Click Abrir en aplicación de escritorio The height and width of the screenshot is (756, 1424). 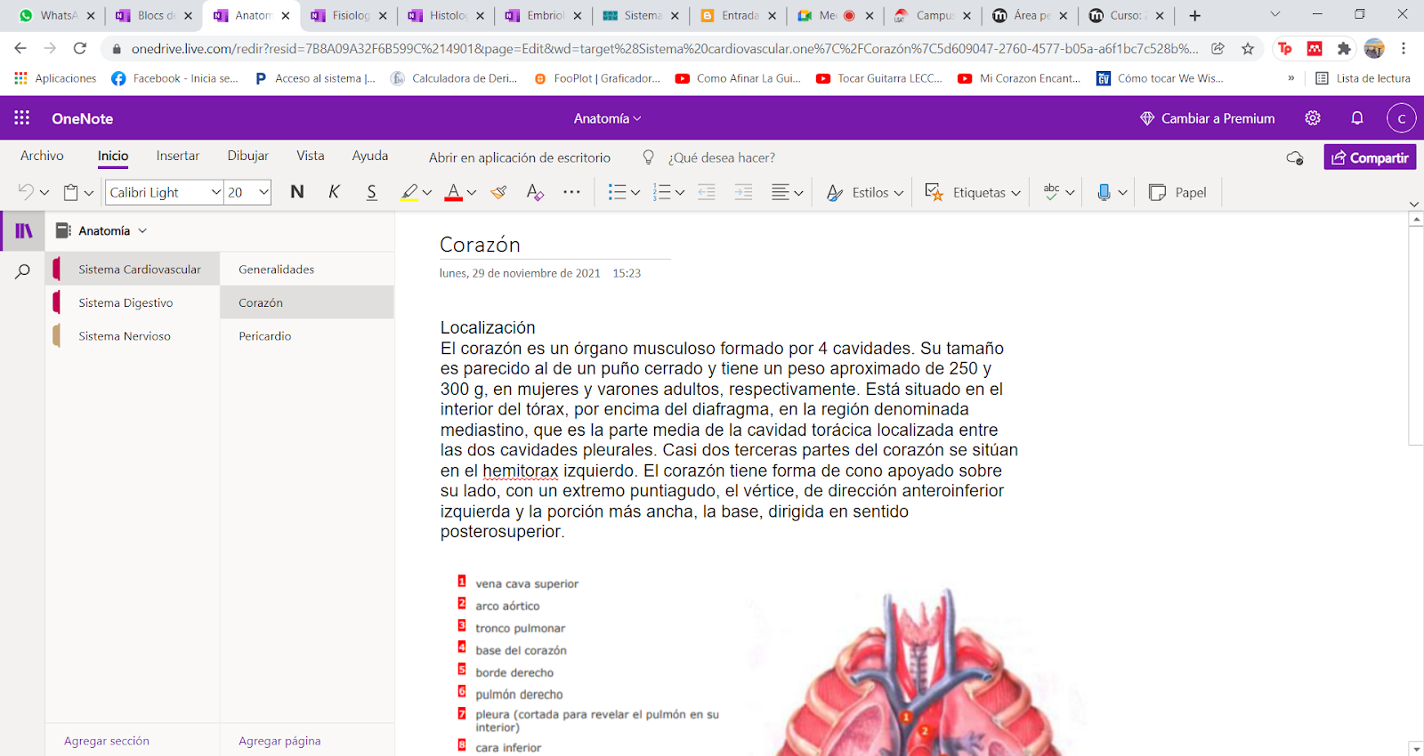pyautogui.click(x=520, y=157)
